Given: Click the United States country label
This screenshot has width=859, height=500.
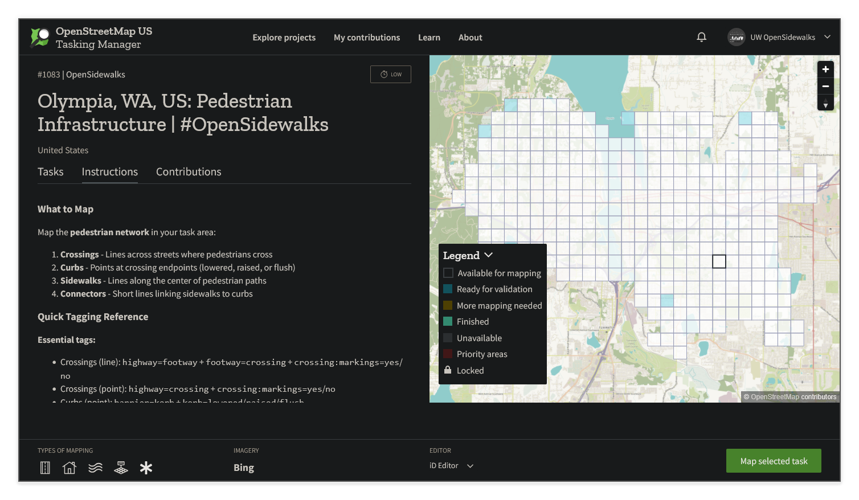Looking at the screenshot, I should (63, 150).
